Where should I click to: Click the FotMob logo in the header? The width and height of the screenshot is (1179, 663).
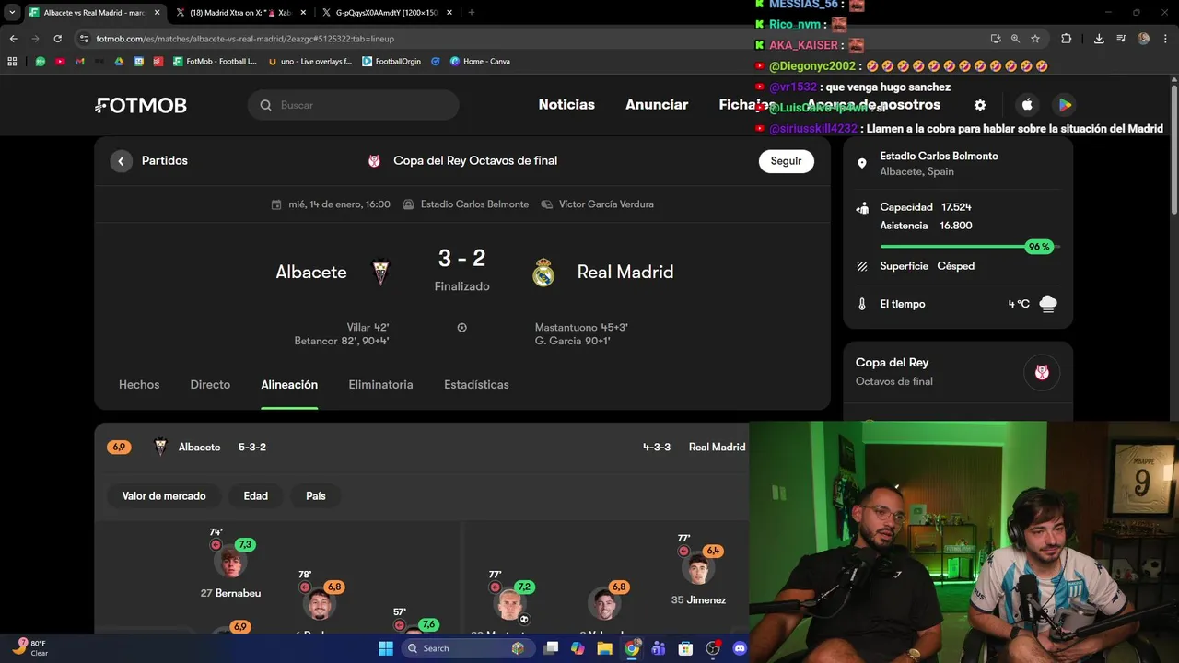point(141,105)
